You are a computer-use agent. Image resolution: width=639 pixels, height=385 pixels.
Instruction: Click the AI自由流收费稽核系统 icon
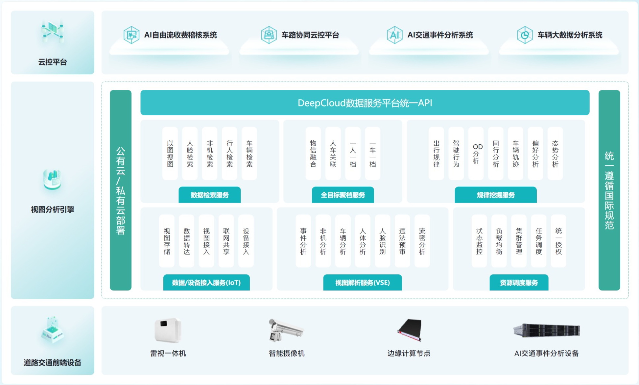131,35
